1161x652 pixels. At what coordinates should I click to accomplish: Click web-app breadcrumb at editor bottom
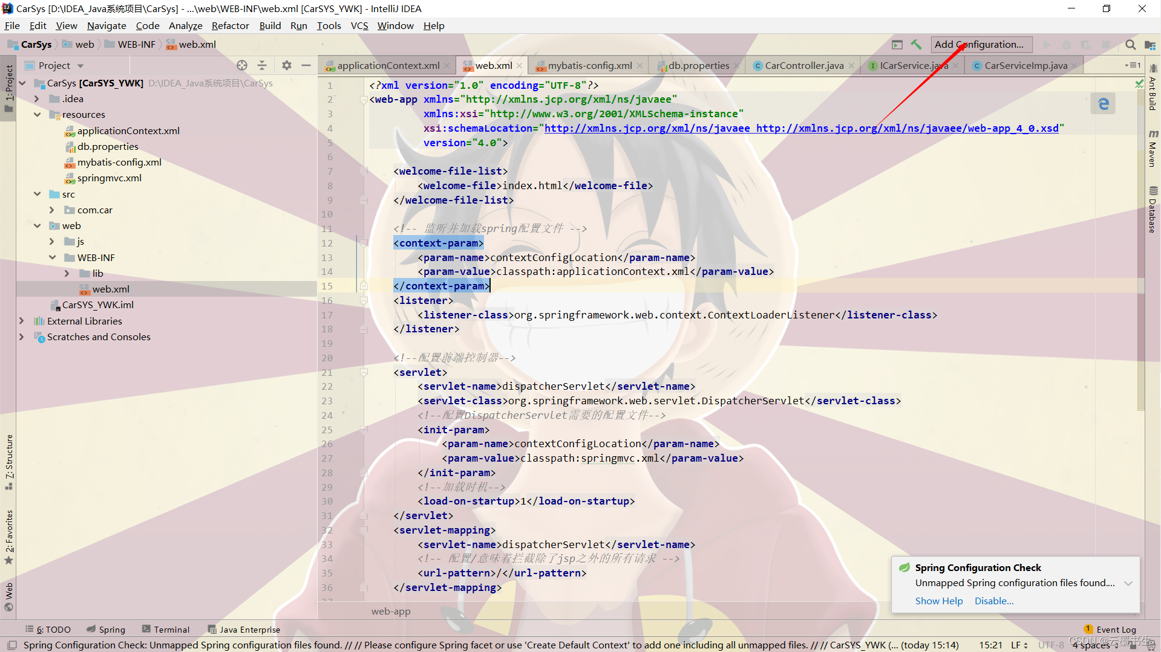pos(391,612)
